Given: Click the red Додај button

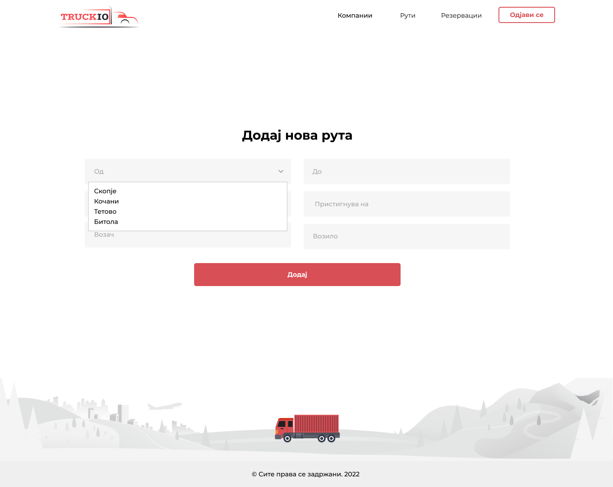Looking at the screenshot, I should (x=297, y=275).
